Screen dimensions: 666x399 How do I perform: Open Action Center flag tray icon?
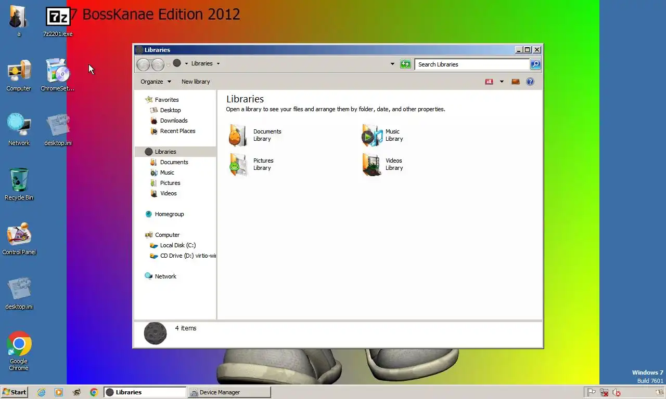pos(592,392)
